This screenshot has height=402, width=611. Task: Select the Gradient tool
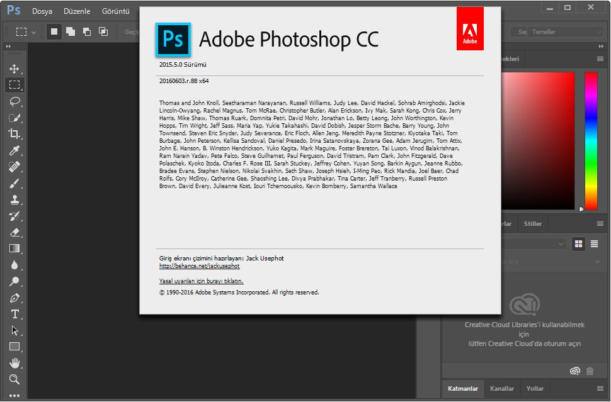click(14, 248)
